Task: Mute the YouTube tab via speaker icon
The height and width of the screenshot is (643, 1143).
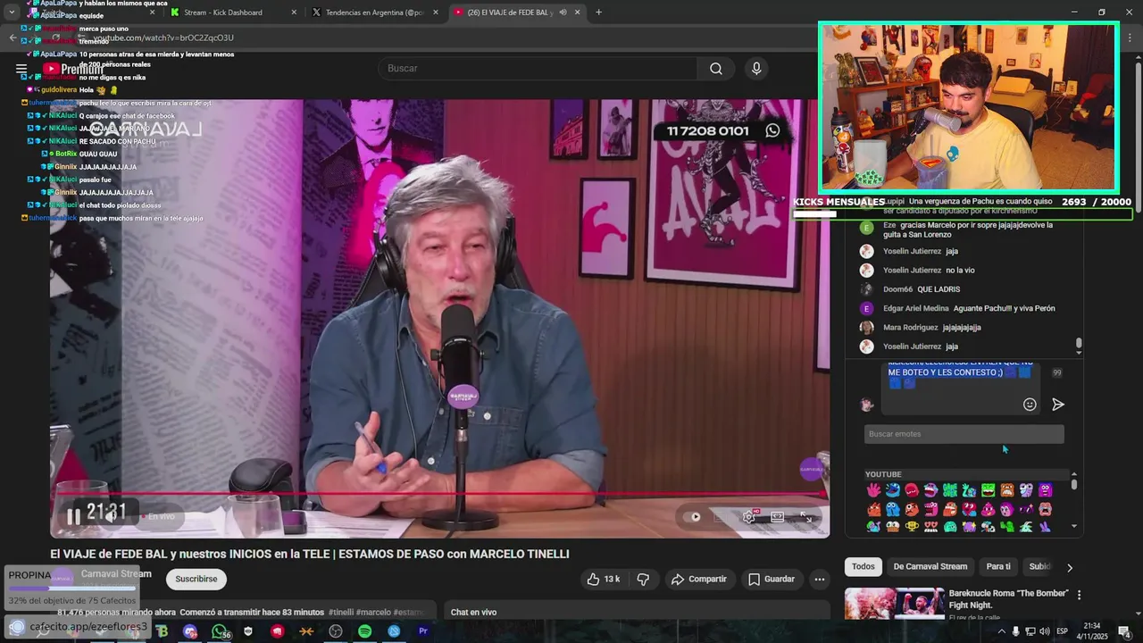Action: point(563,13)
